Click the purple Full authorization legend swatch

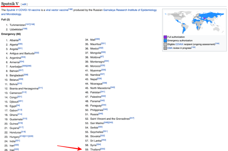coord(165,37)
